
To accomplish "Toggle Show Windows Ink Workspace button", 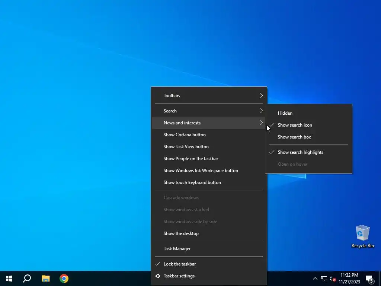I will pyautogui.click(x=209, y=171).
